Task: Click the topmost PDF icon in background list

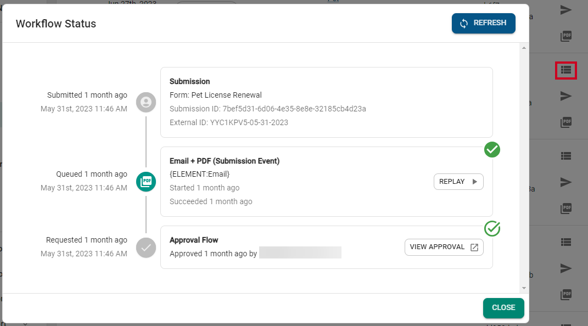Action: (x=566, y=36)
